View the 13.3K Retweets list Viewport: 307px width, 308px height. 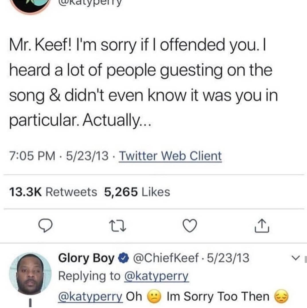[x=53, y=192]
